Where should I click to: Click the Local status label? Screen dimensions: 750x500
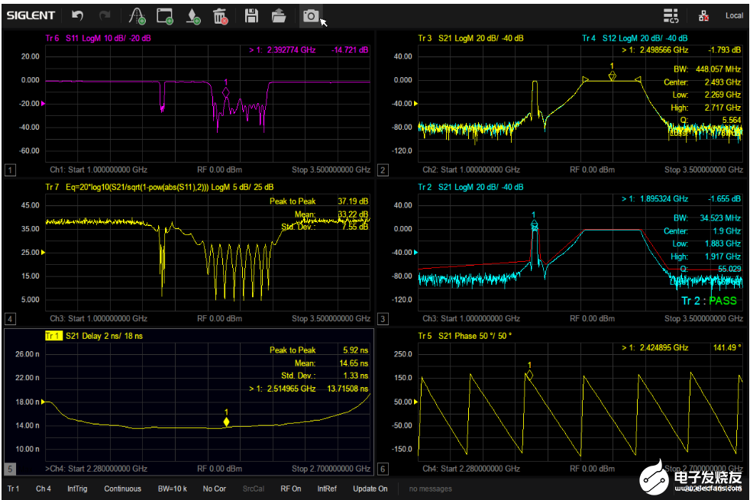coord(734,16)
